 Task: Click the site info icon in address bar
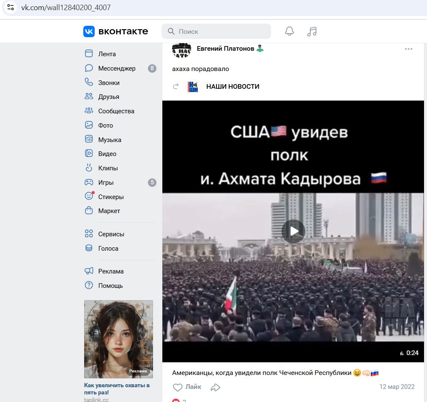[x=11, y=8]
